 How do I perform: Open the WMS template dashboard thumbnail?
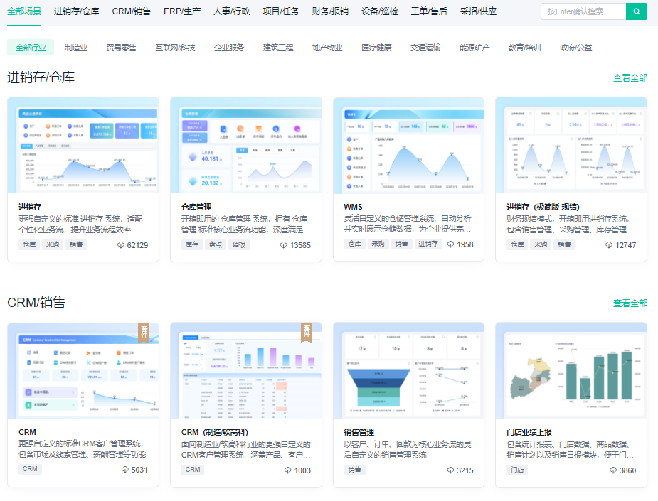pos(408,145)
